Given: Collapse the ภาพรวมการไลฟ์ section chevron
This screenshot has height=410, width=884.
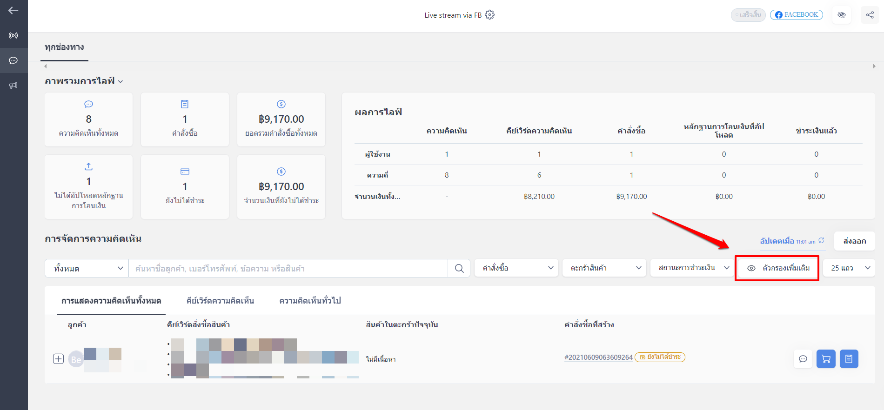Looking at the screenshot, I should pos(121,82).
